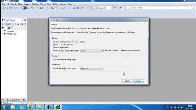Image resolution: width=196 pixels, height=110 pixels.
Task: Expand dropdown arrow beside the yellow folder toolbar icon
Action: coord(55,8)
